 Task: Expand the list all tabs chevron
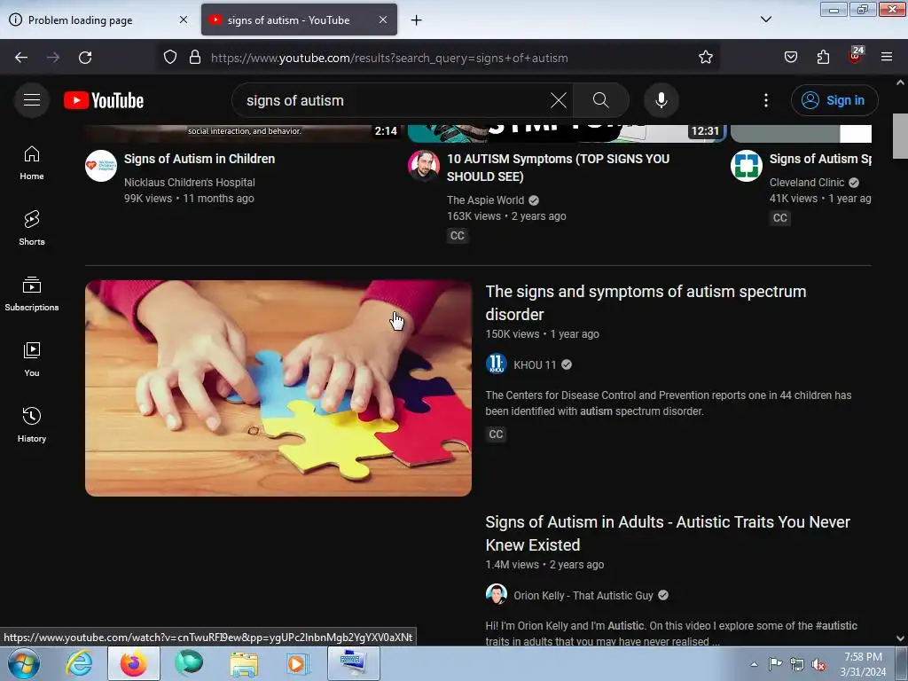(765, 20)
